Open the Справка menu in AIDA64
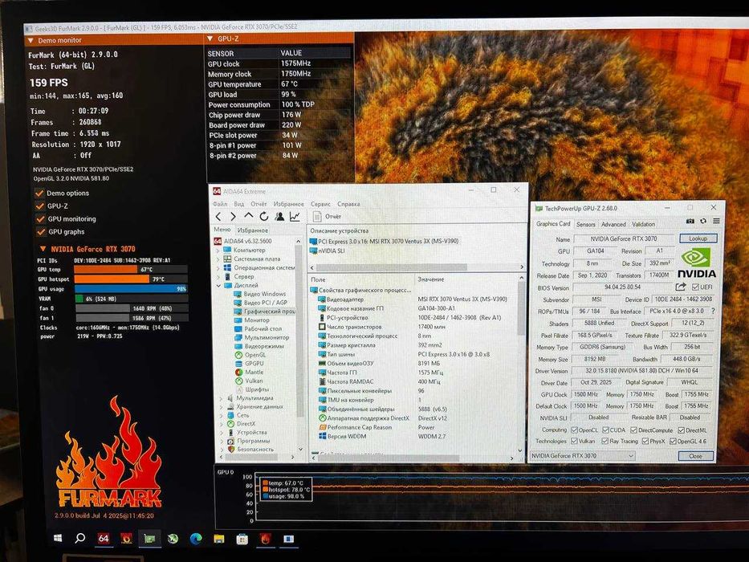749x562 pixels. click(348, 204)
